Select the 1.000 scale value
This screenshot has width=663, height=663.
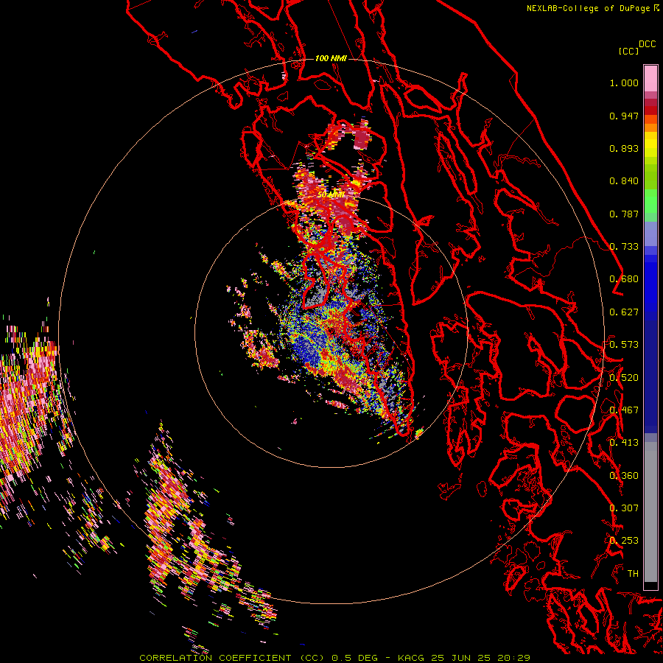pyautogui.click(x=624, y=83)
